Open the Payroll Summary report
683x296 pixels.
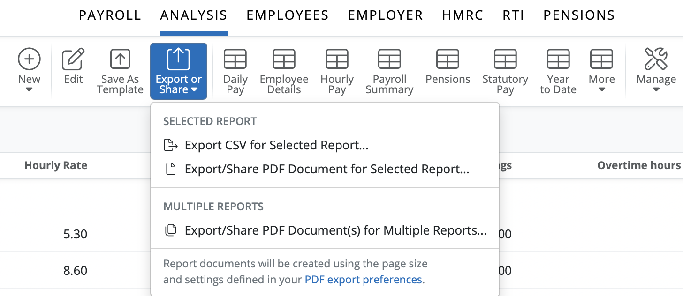[x=389, y=59]
